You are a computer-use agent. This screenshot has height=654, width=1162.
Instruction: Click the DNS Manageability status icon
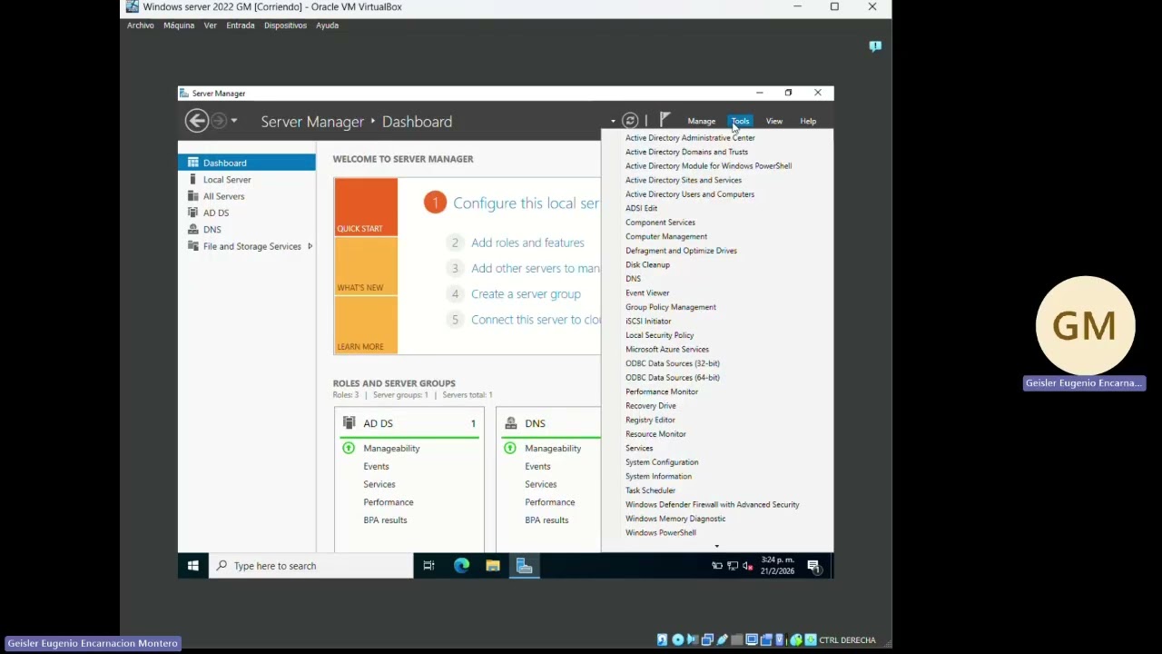(x=510, y=448)
